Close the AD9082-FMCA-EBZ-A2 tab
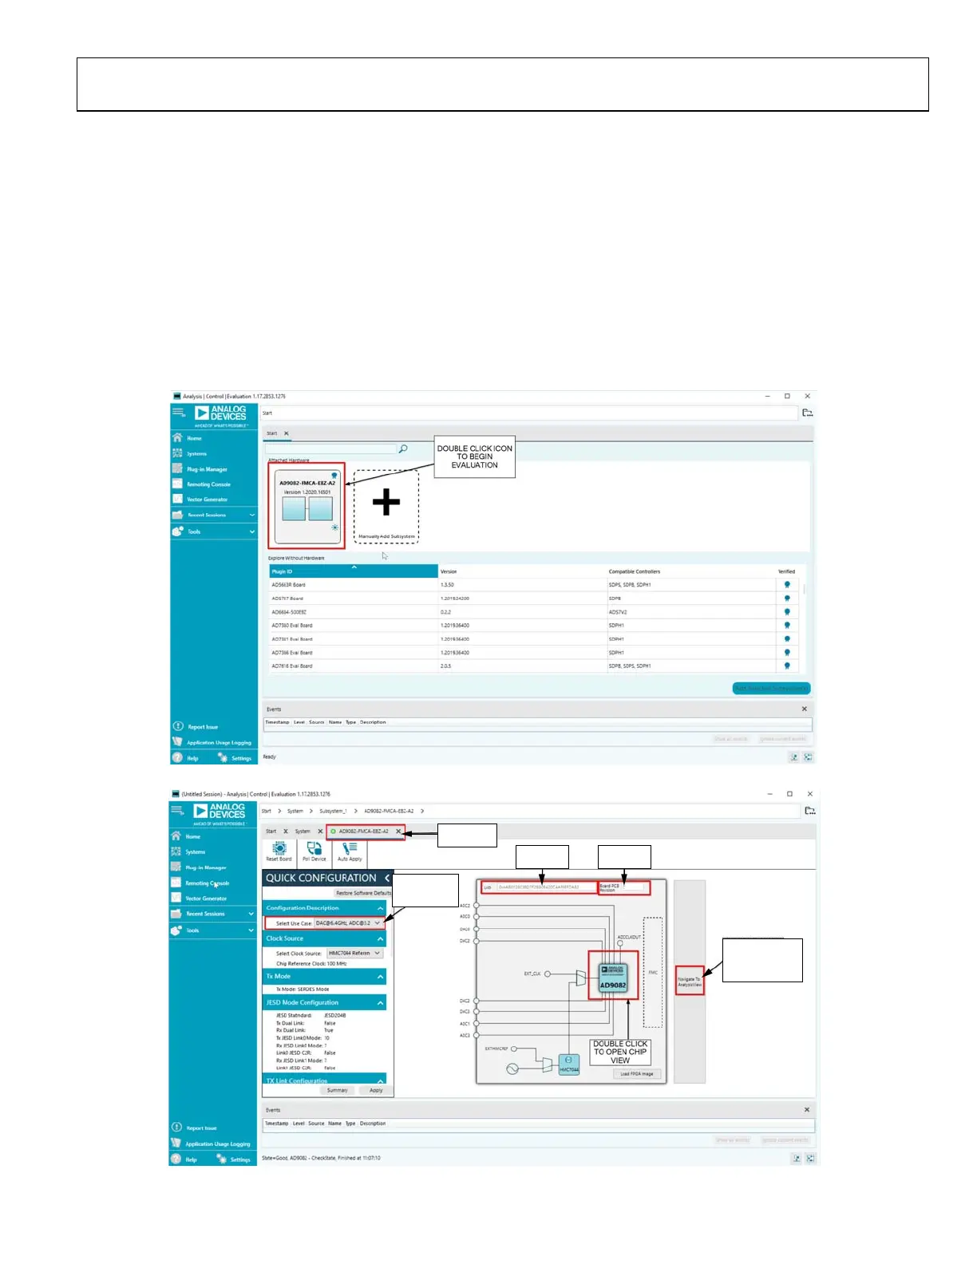This screenshot has width=977, height=1264. [398, 831]
